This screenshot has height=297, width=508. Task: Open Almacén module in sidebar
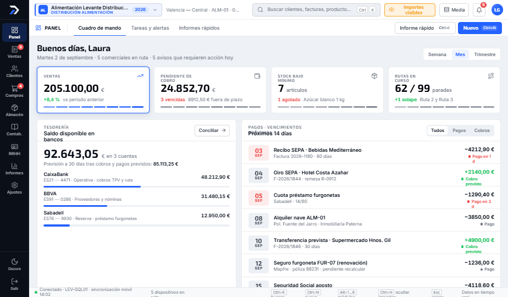[x=14, y=110]
